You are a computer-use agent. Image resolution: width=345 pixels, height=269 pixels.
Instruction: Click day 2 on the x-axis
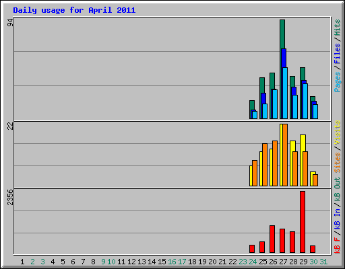click(32, 262)
